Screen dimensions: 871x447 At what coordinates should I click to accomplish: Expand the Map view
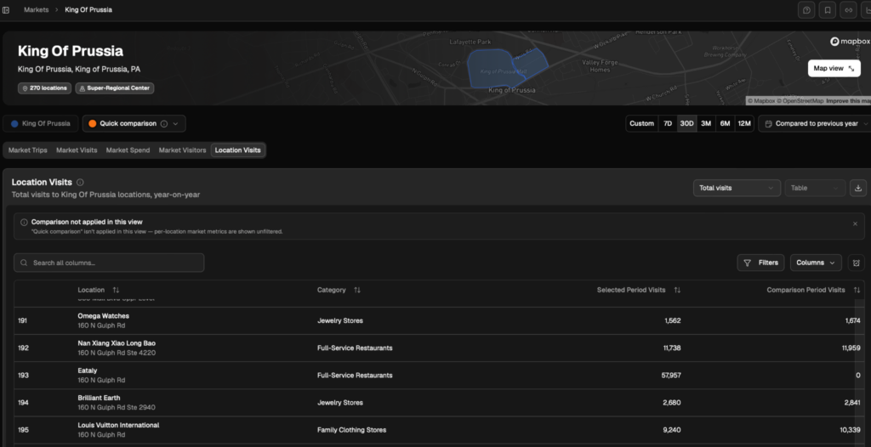click(834, 68)
